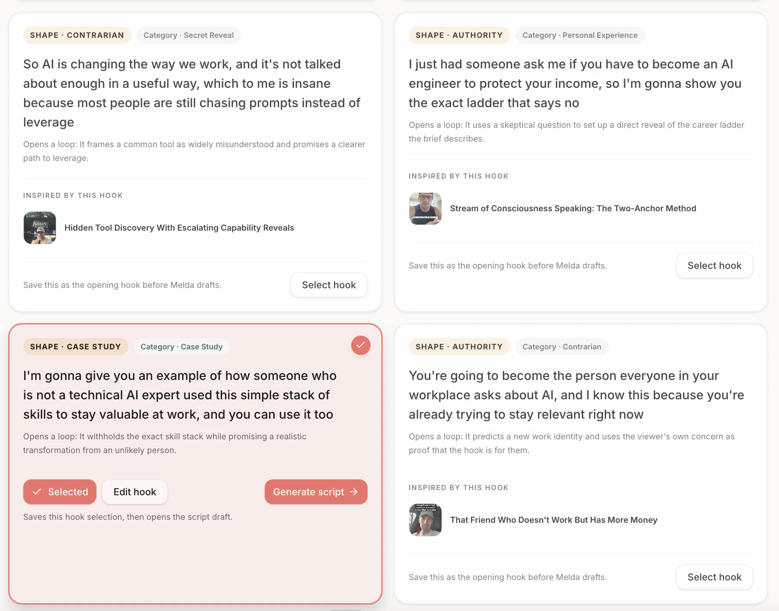Click the SHAPE · CONTRARIAN tag
This screenshot has height=611, width=779.
point(77,35)
